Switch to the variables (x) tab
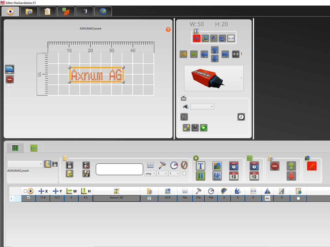The height and width of the screenshot is (247, 330). click(34, 148)
